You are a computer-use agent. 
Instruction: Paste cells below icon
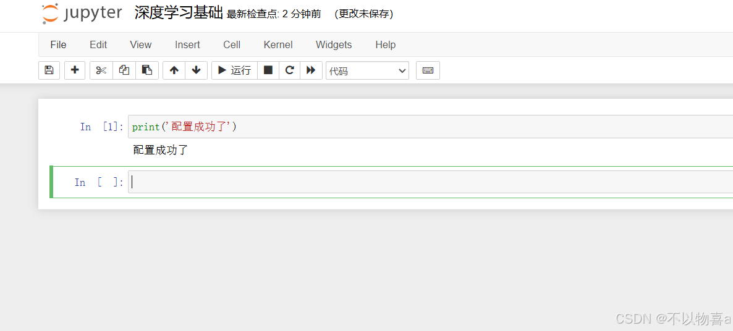click(147, 70)
